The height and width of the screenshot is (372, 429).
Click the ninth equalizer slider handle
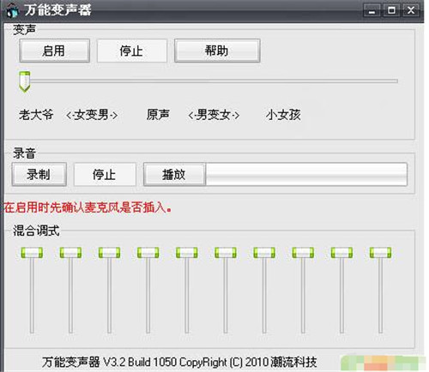point(341,253)
